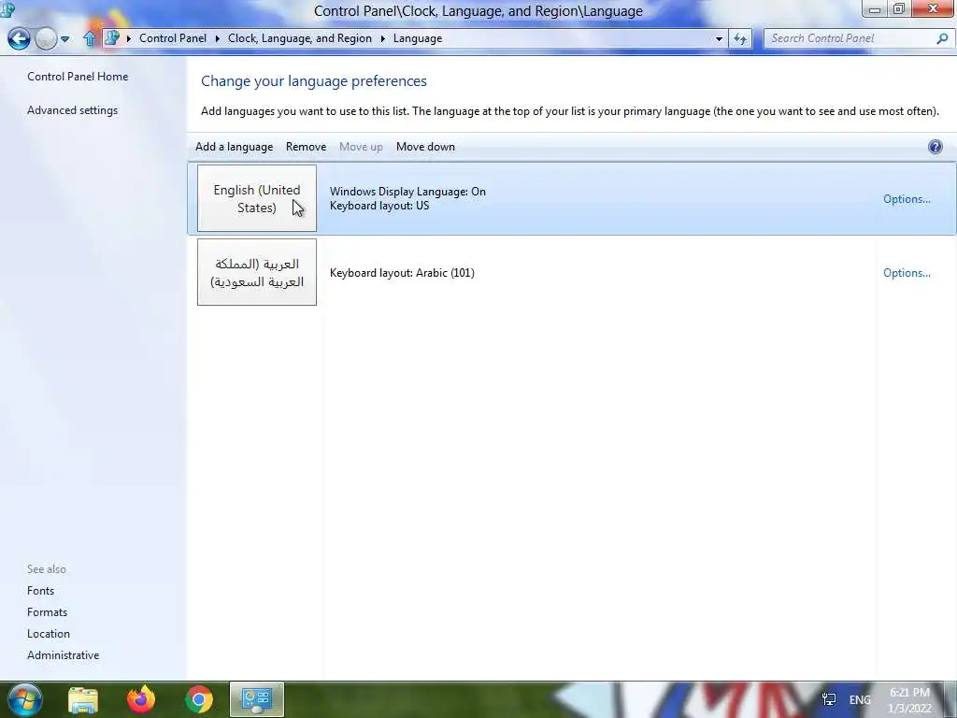Click the disabled Move up command
Screen dimensions: 957x718
click(361, 147)
